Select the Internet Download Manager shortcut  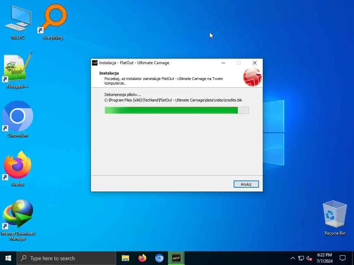coord(18,220)
